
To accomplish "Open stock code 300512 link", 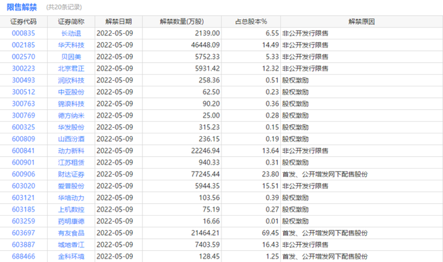I will [24, 92].
